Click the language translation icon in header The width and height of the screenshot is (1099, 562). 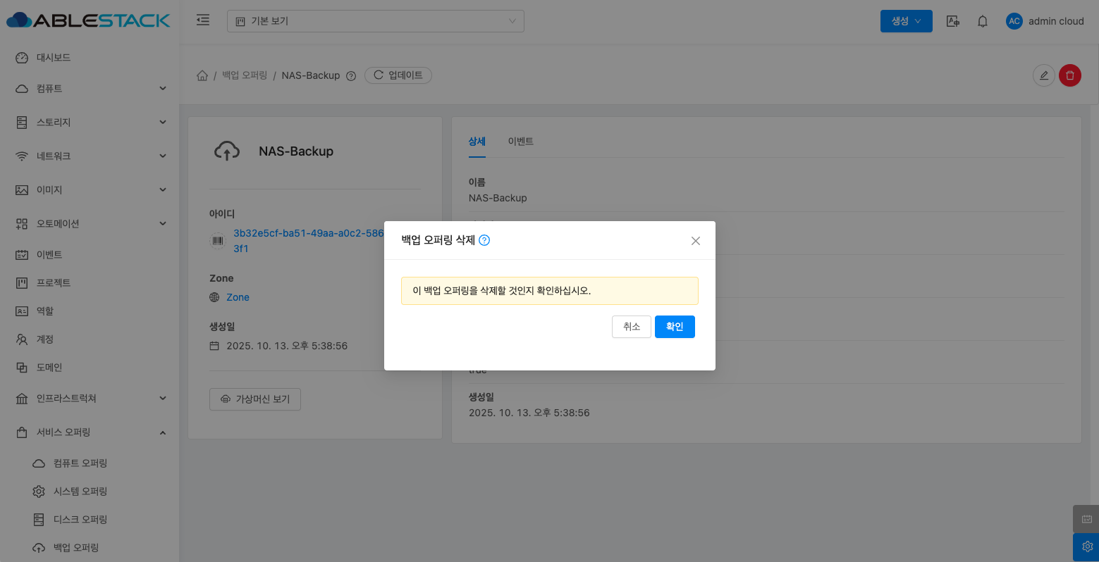pyautogui.click(x=952, y=21)
